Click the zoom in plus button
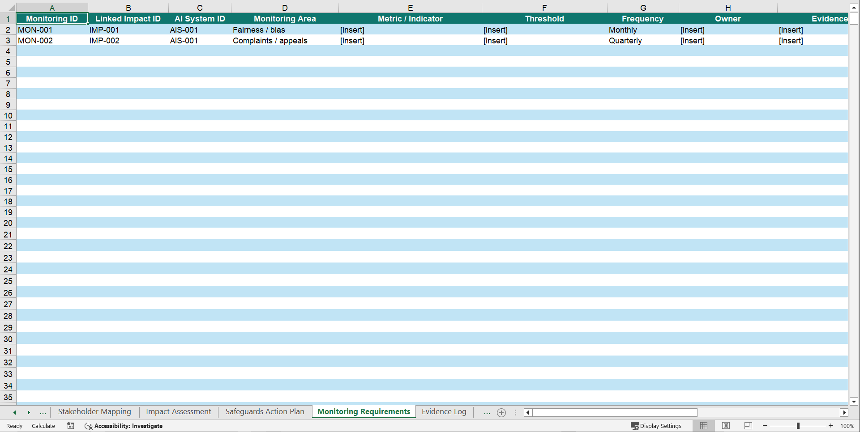This screenshot has height=432, width=860. click(x=831, y=426)
